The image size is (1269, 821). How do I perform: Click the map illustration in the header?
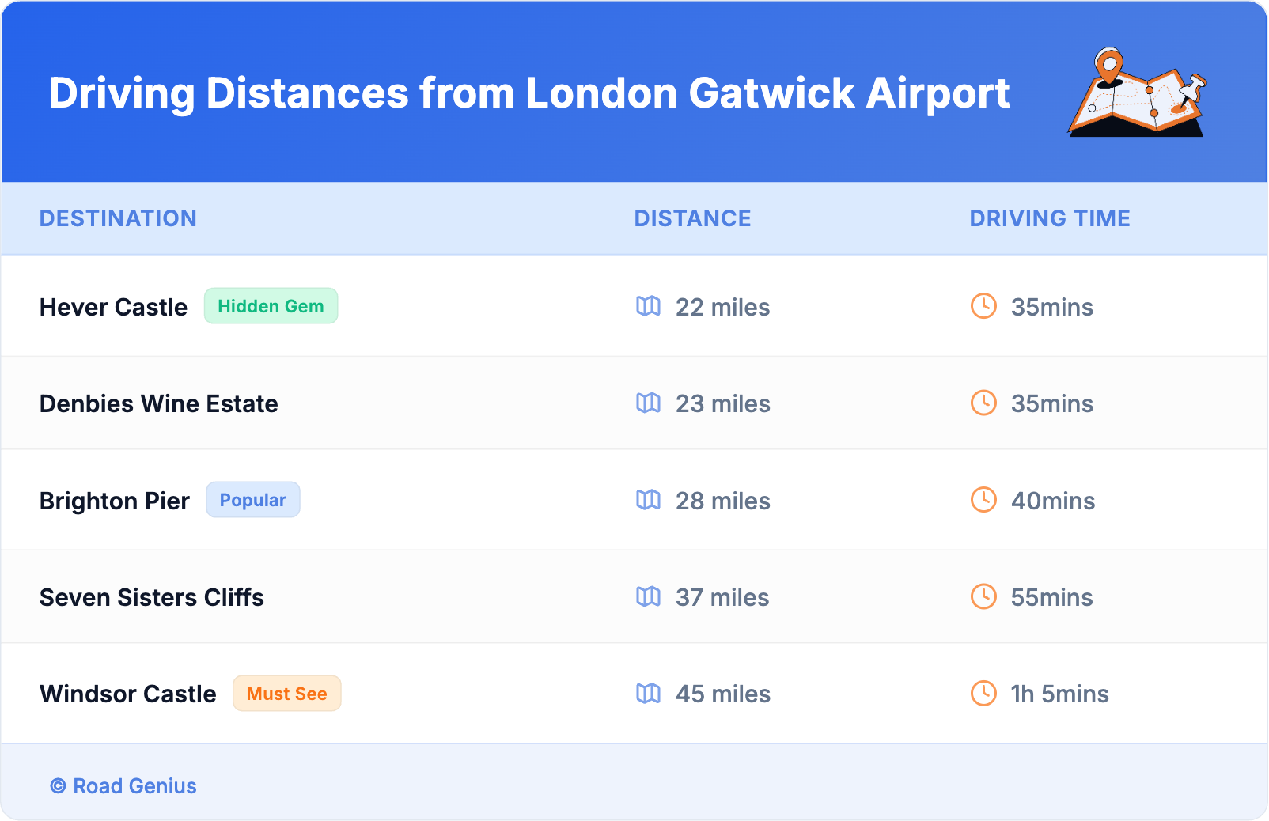(x=1137, y=93)
